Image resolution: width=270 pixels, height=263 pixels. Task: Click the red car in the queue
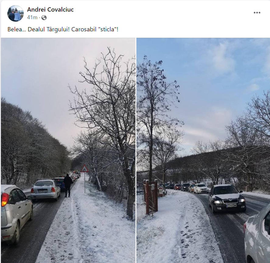(177, 187)
